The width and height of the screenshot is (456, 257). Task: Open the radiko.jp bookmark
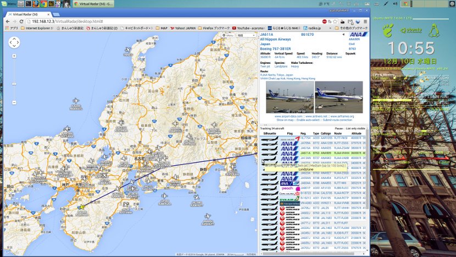click(313, 28)
